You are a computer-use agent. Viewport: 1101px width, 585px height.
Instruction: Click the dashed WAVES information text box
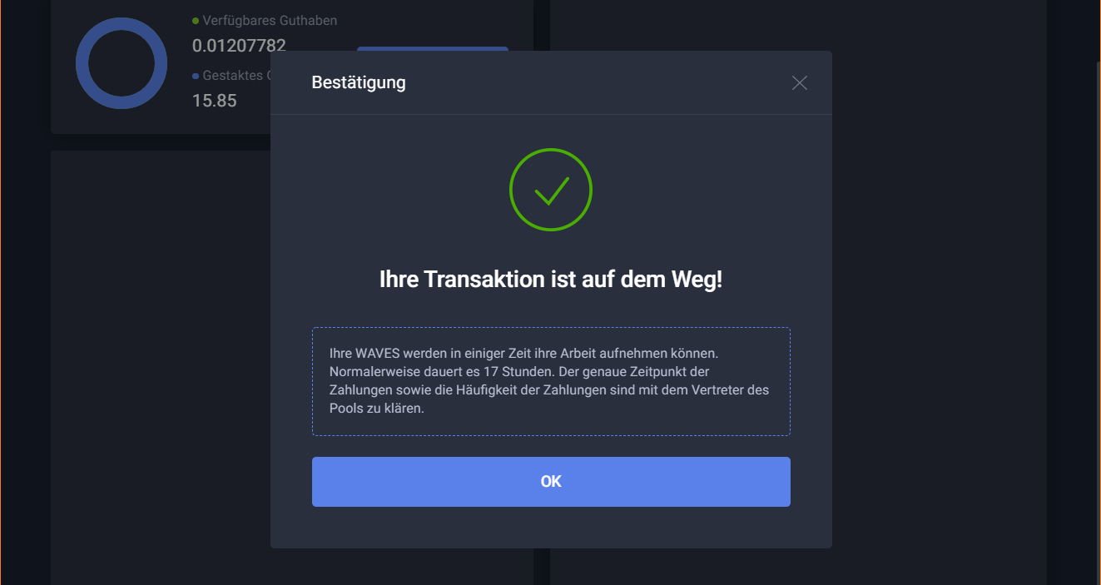point(551,381)
